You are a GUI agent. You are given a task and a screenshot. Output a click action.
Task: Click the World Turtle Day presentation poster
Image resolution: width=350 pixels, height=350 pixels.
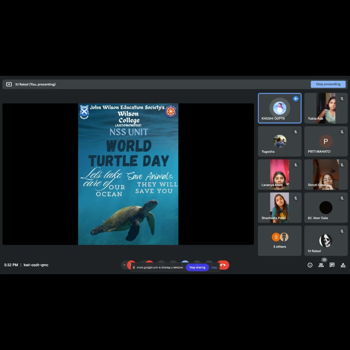pyautogui.click(x=128, y=174)
